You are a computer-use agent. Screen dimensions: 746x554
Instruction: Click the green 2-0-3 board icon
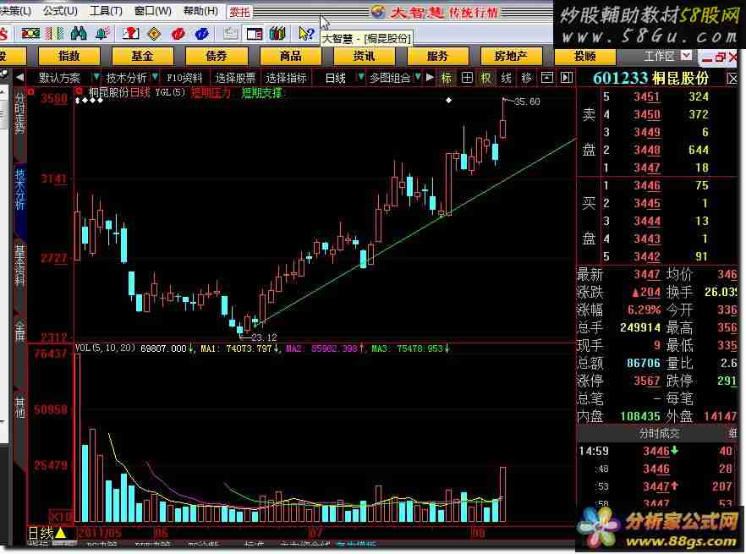click(30, 33)
